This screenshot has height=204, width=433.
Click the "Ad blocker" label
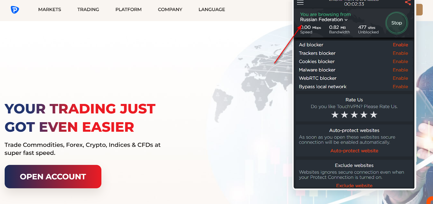pos(311,45)
